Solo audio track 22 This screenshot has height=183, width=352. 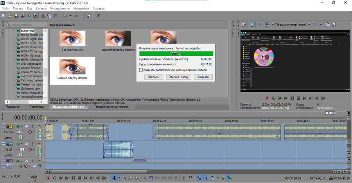click(33, 126)
